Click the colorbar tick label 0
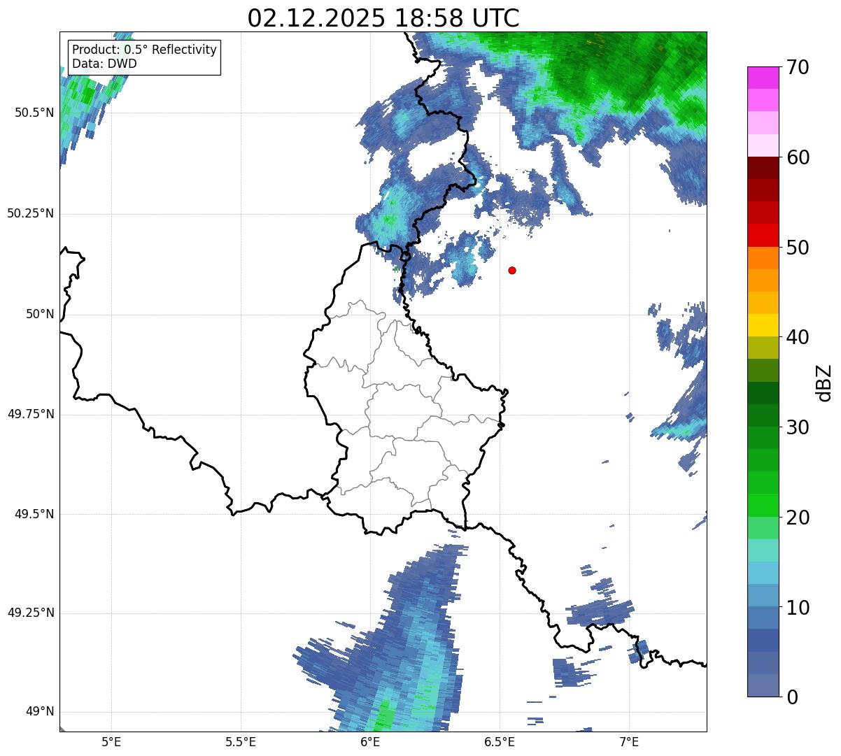Screen dimensions: 841x756 point(791,697)
